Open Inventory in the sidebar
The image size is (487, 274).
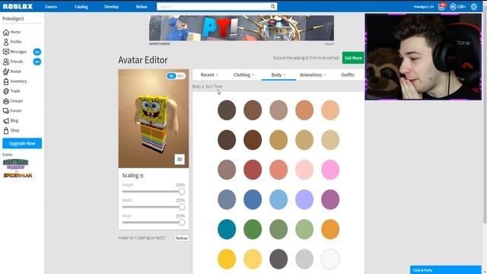coord(15,81)
